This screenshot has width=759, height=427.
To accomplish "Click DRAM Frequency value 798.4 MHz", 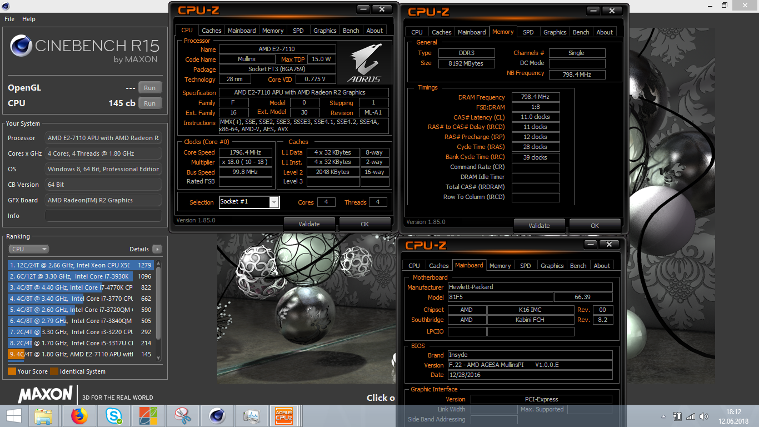I will click(x=536, y=97).
